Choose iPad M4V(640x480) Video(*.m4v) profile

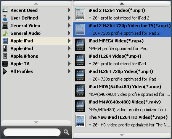(122, 106)
